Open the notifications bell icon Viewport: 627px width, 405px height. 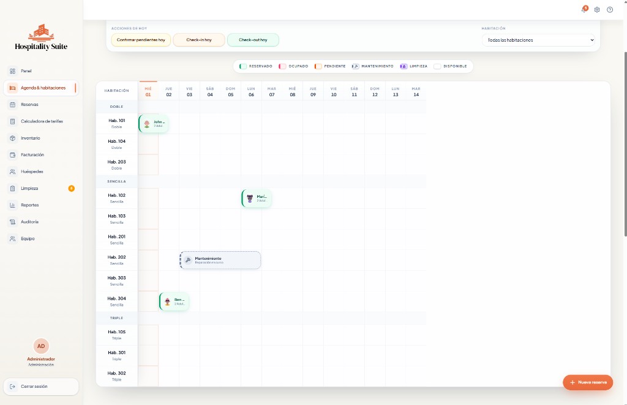click(584, 10)
